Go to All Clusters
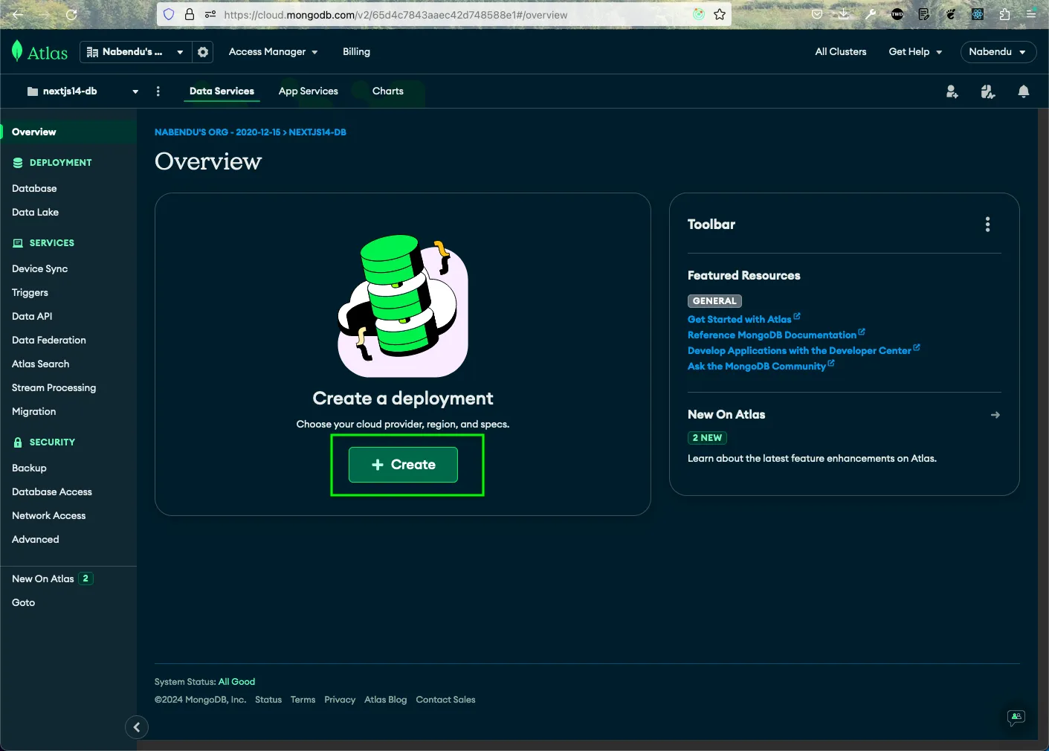 click(841, 52)
